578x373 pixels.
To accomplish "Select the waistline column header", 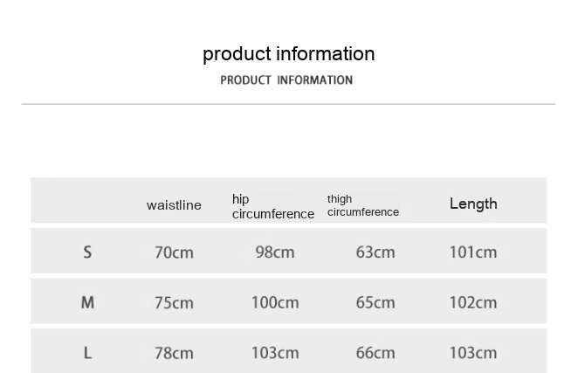I will (x=174, y=205).
